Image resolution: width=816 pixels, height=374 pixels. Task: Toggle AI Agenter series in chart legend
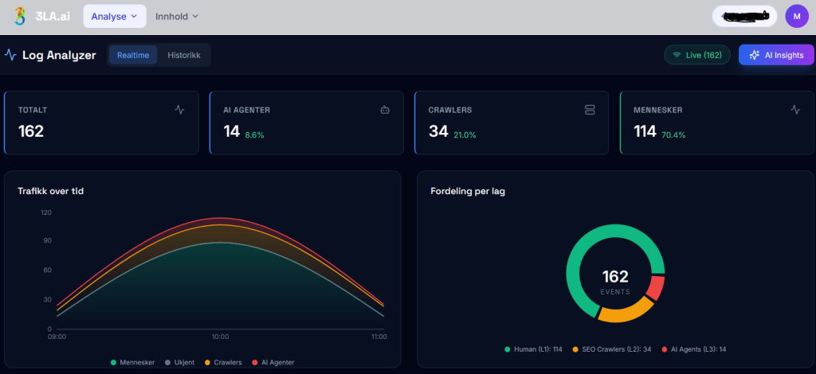coord(273,362)
